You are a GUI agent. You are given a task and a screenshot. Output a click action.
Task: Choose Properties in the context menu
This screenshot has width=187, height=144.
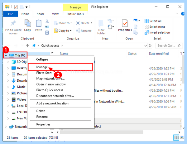(x=60, y=124)
